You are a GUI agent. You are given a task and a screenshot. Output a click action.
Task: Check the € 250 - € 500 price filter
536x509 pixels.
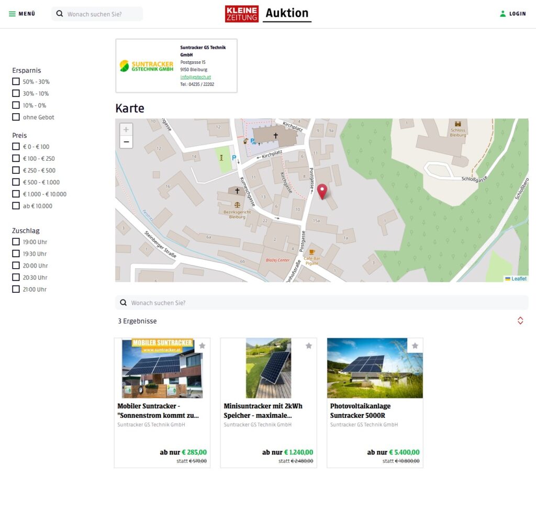[x=16, y=170]
